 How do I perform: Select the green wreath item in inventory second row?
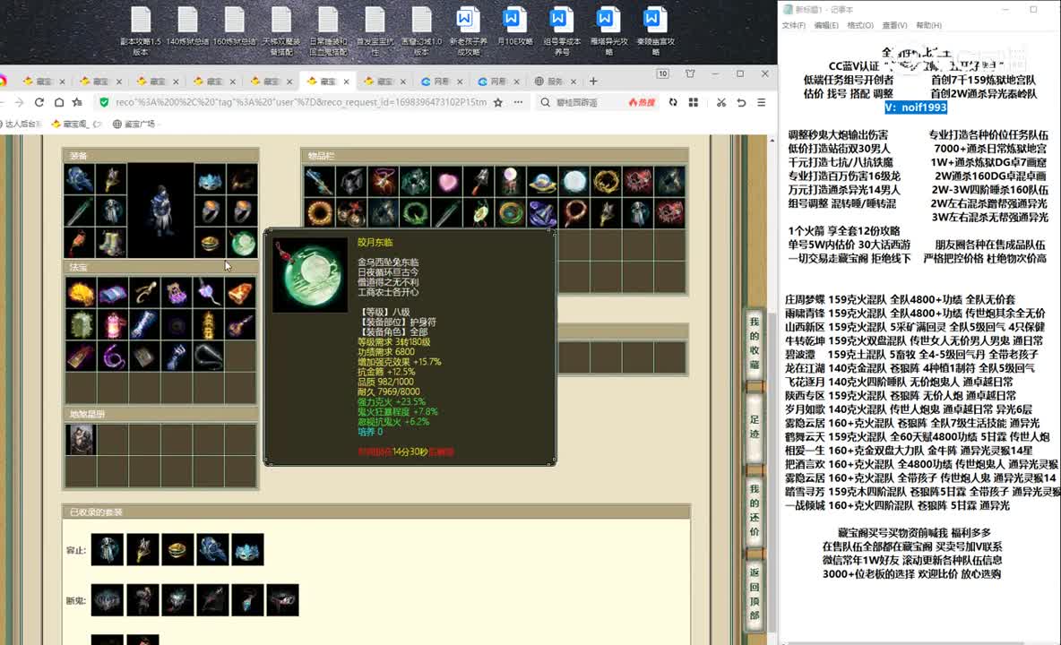click(415, 213)
